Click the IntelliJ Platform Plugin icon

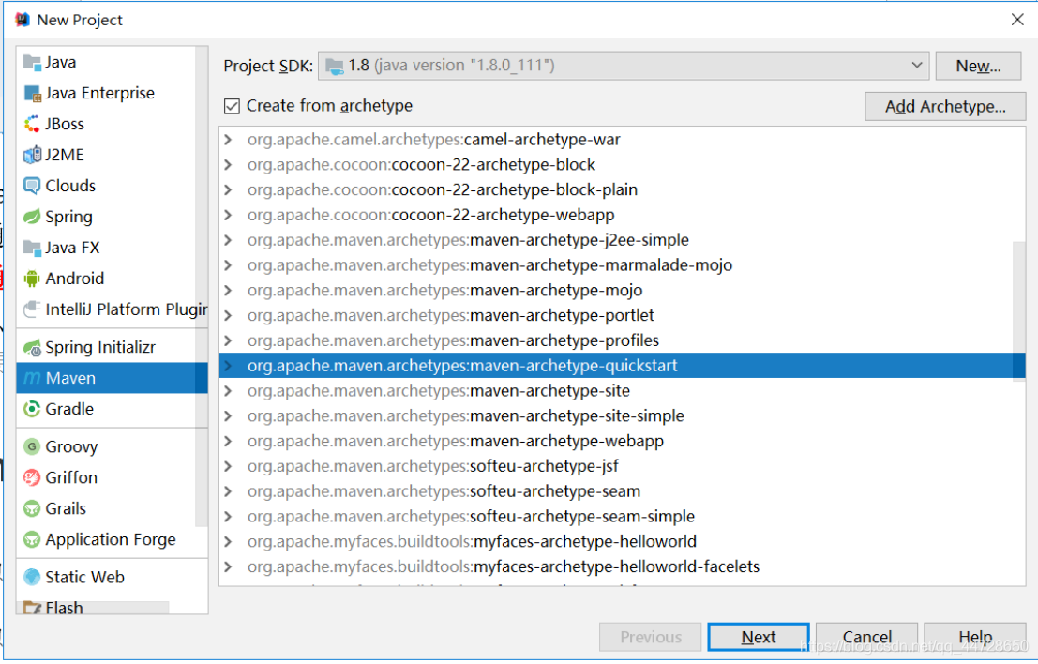[x=32, y=309]
